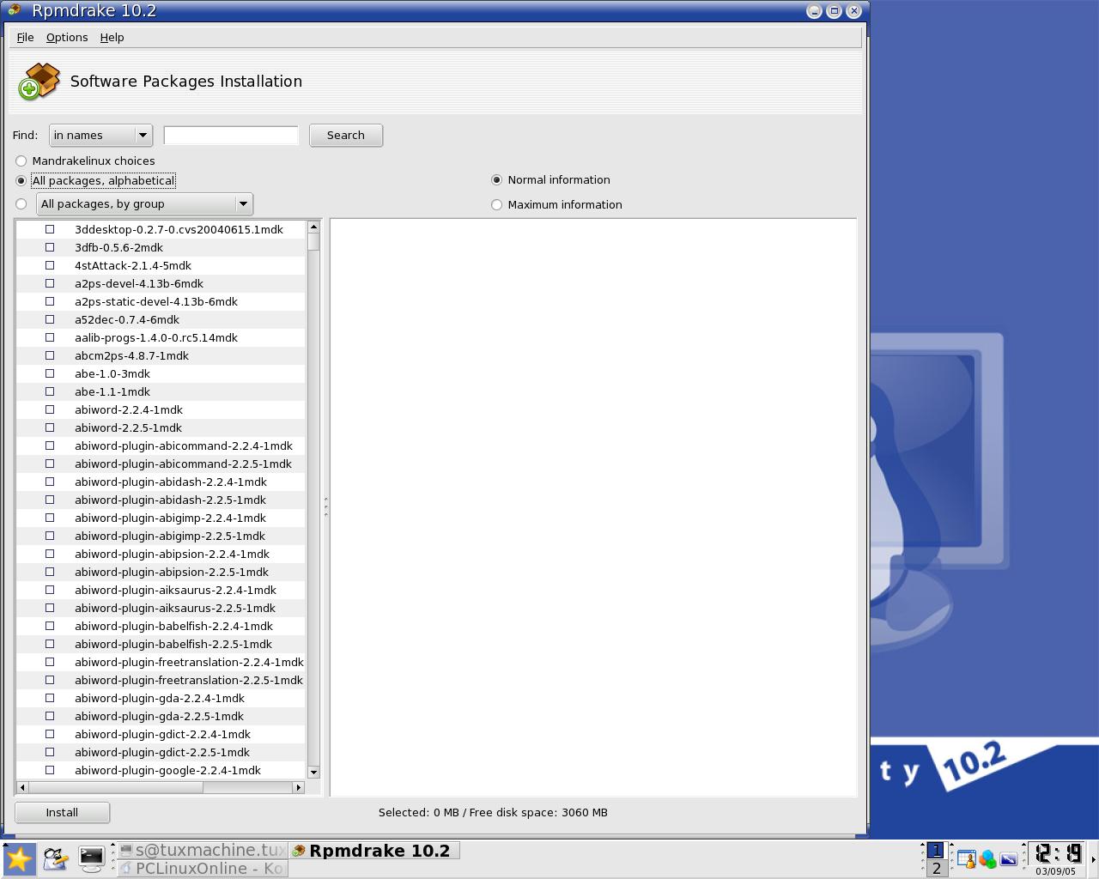Minimize the Rpmdrake window
Screen dimensions: 1099x879
814,11
